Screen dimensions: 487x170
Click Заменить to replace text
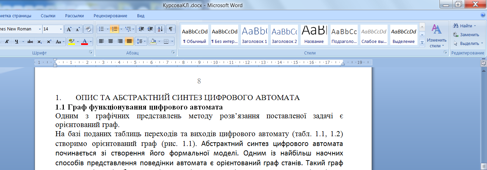(x=466, y=34)
